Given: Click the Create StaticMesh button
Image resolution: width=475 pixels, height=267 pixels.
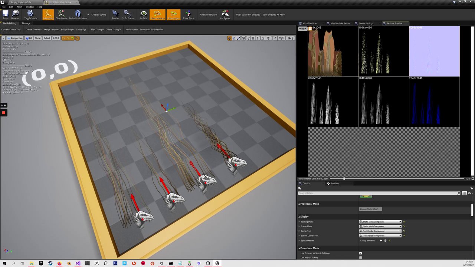Looking at the screenshot, I should coord(370,209).
